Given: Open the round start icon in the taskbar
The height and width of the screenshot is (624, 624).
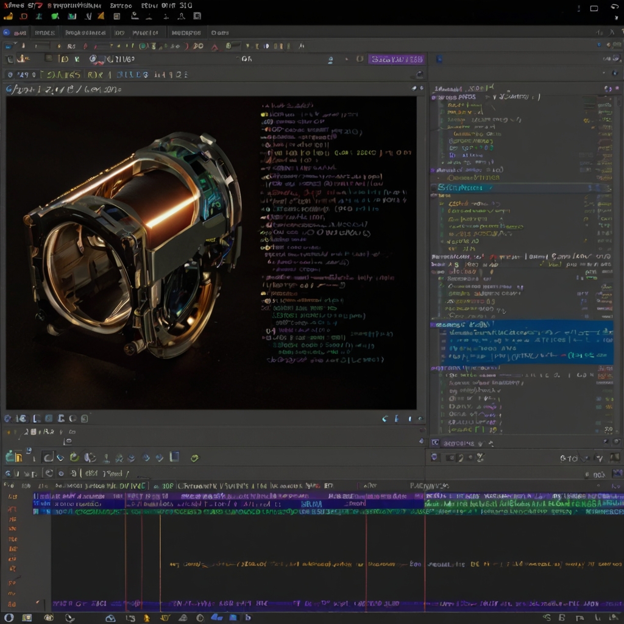Looking at the screenshot, I should [x=9, y=617].
